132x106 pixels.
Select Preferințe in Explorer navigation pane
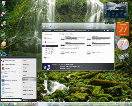(x=48, y=34)
